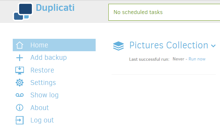Open the Pictures Collection backup title
The image size is (220, 132).
coord(169,45)
